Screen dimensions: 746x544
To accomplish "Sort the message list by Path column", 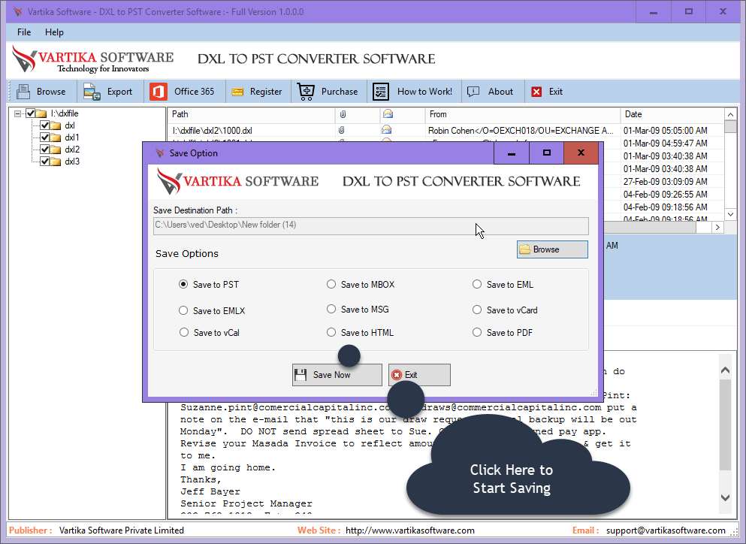I will pos(251,114).
